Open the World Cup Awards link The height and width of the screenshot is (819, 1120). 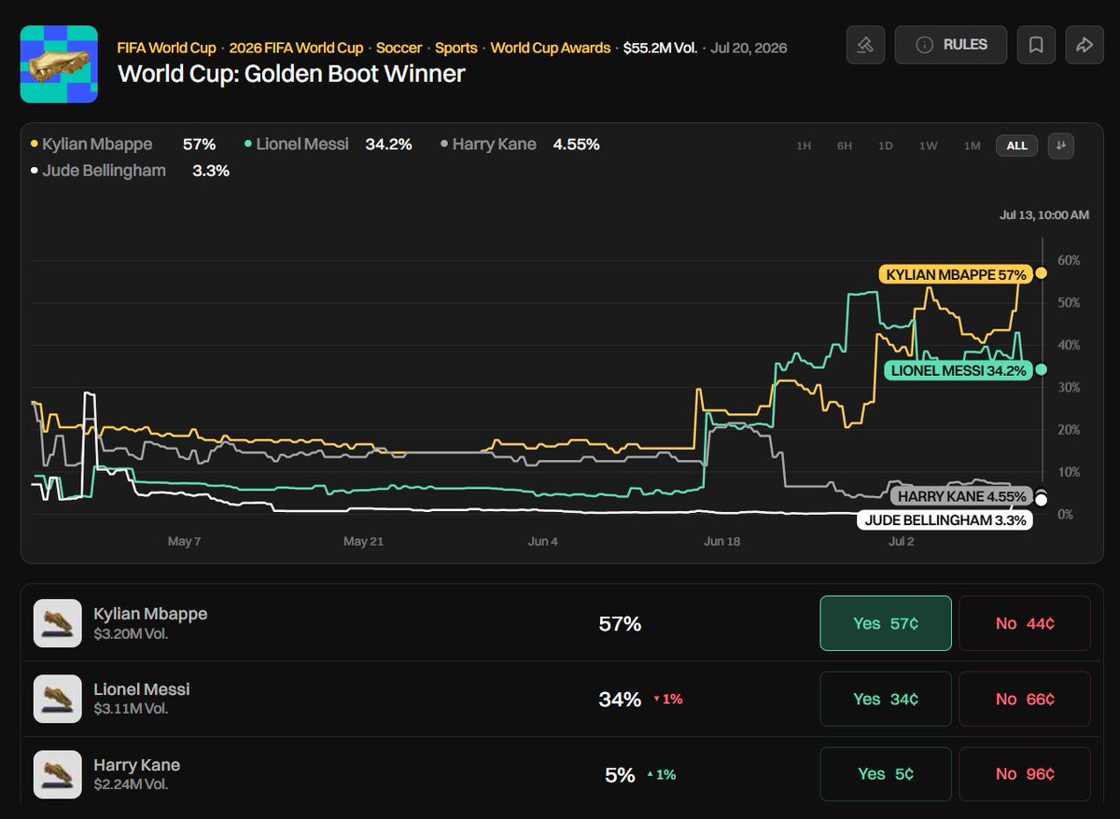coord(551,48)
